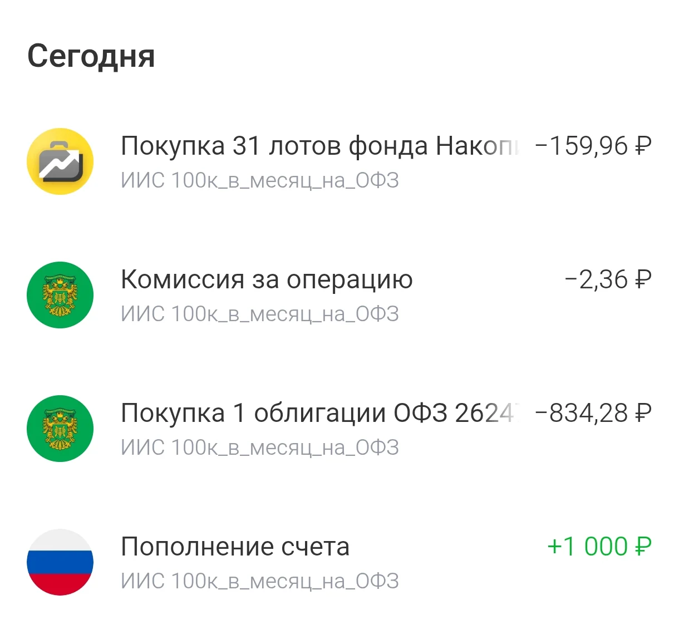The width and height of the screenshot is (679, 639).
Task: Tap ИИС account label under Комиссия за операцию
Action: click(x=260, y=314)
